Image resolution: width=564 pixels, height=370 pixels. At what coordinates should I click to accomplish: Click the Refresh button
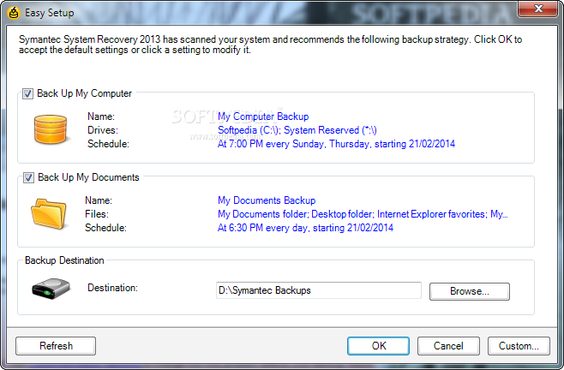tap(56, 346)
